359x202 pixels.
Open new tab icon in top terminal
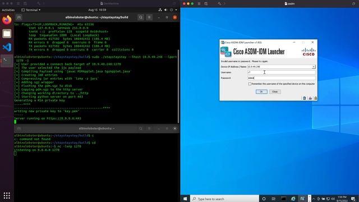pos(19,17)
